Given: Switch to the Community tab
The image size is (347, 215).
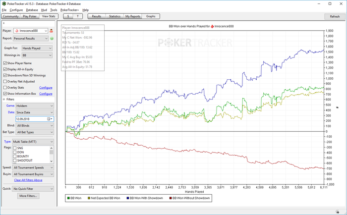Looking at the screenshot, I should [10, 16].
